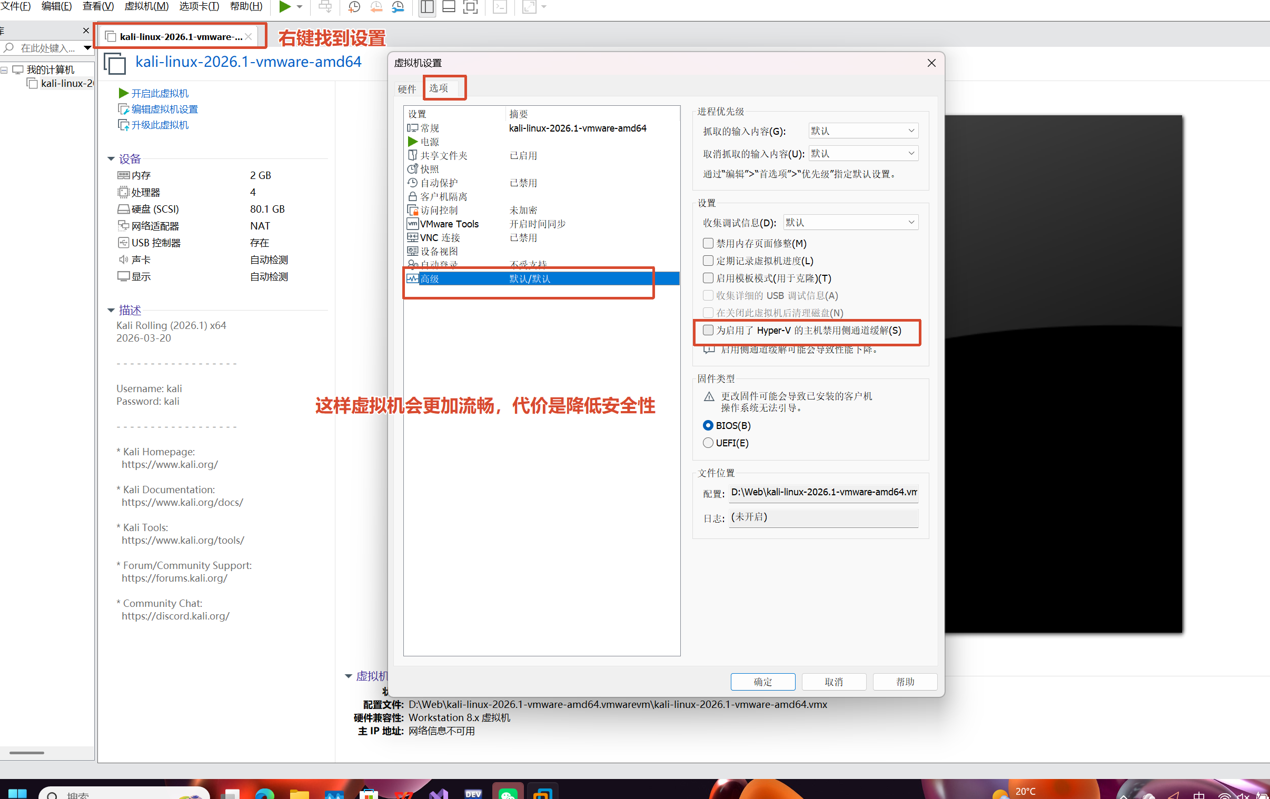Select VMware Tools in settings list

click(449, 224)
